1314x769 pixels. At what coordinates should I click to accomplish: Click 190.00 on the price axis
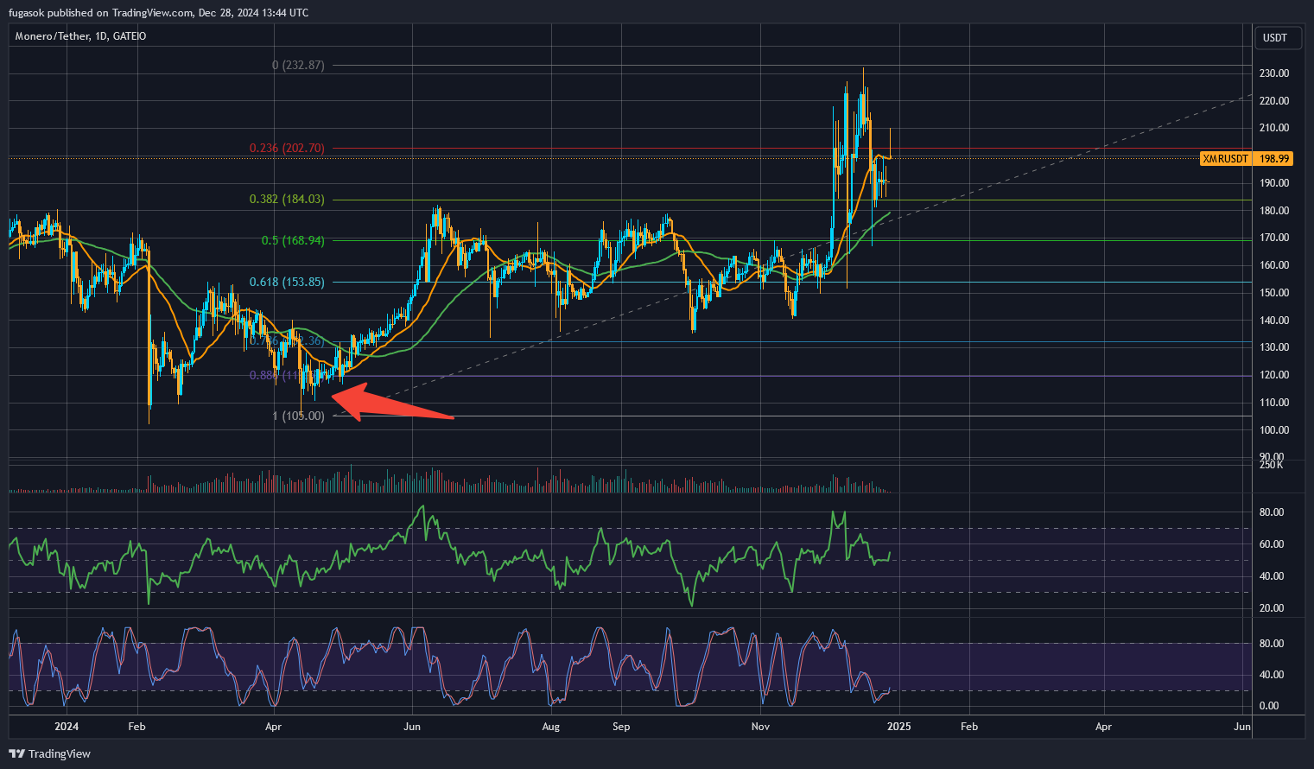1274,183
